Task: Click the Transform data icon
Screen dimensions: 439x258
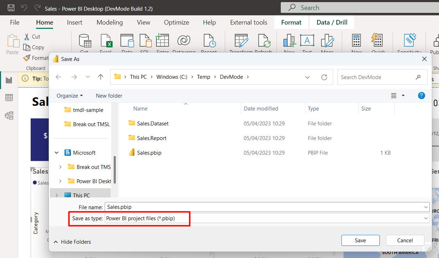Action: coord(241,41)
